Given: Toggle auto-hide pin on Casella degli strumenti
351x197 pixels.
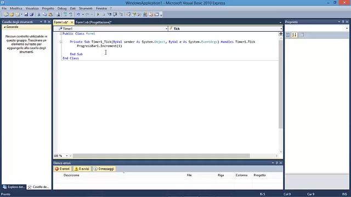Looking at the screenshot, I should point(45,22).
